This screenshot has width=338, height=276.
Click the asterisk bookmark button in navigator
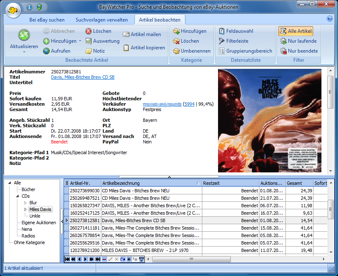pyautogui.click(x=129, y=259)
